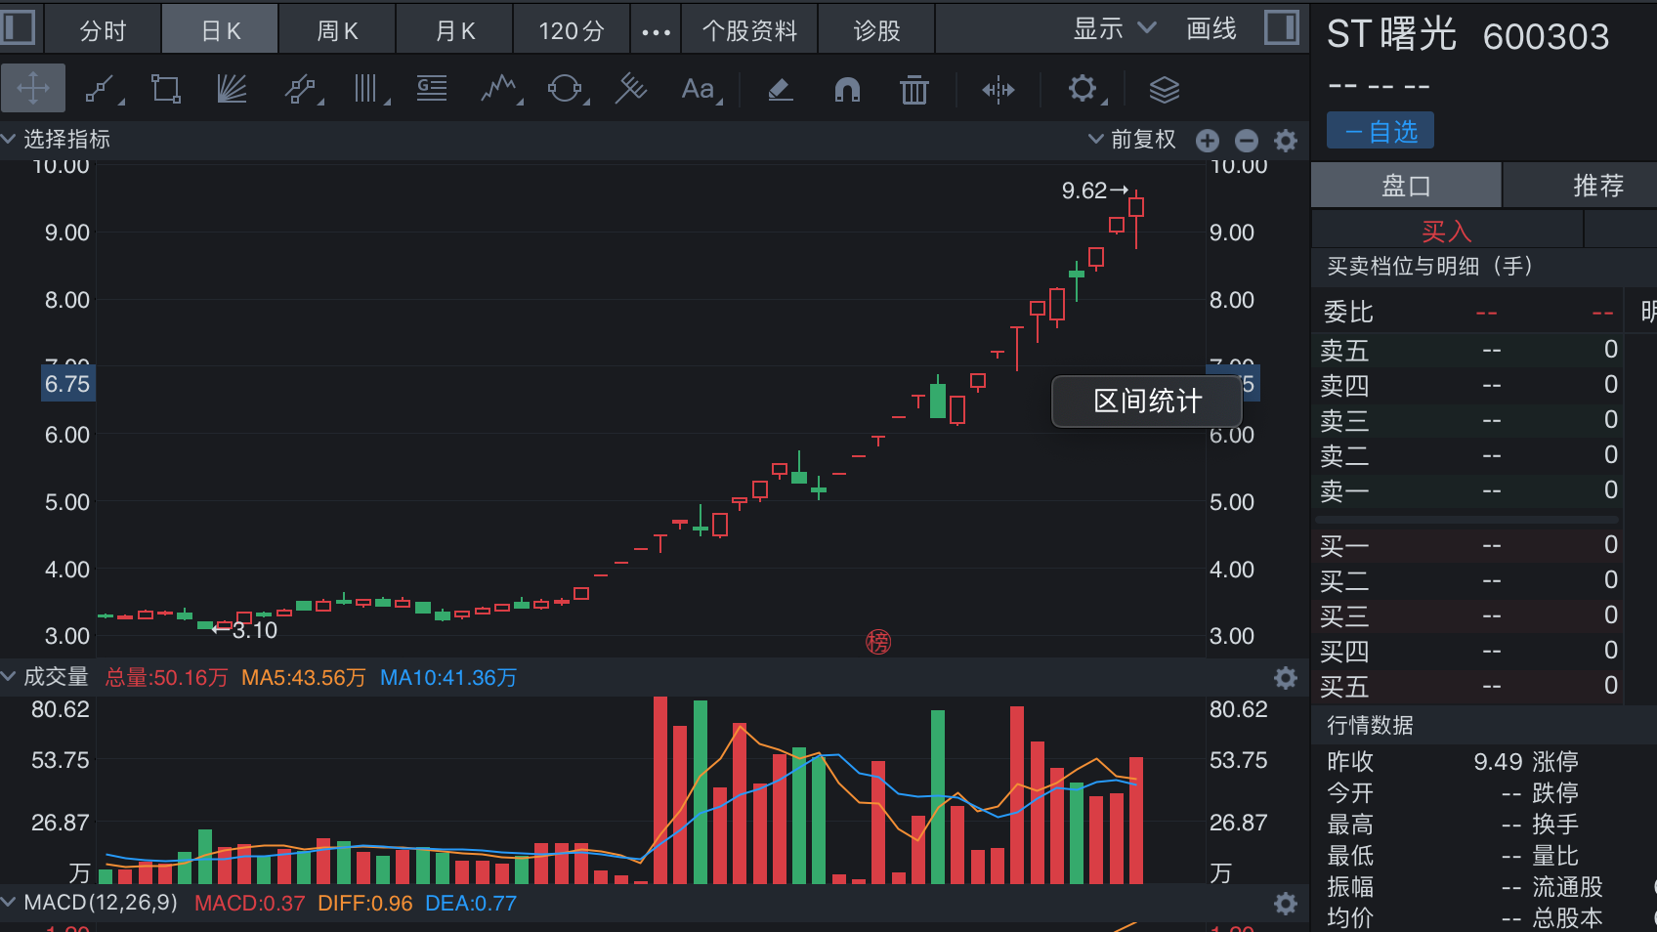Image resolution: width=1657 pixels, height=932 pixels.
Task: Pick the trend line drawing tool
Action: tap(101, 90)
